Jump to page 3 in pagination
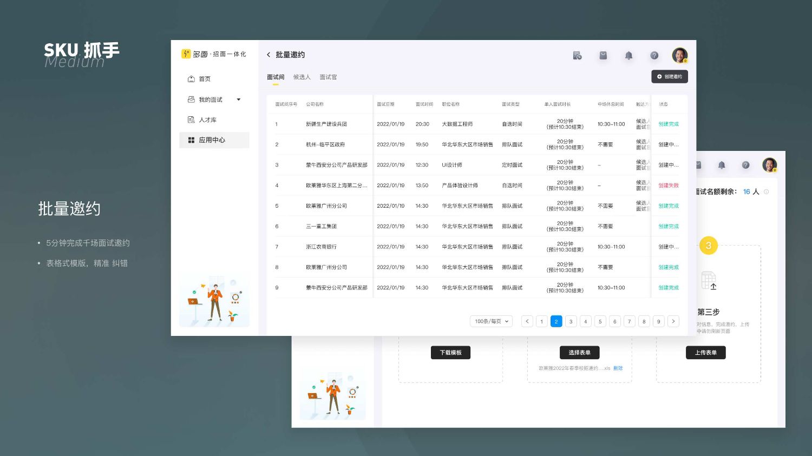Viewport: 812px width, 456px height. 571,321
